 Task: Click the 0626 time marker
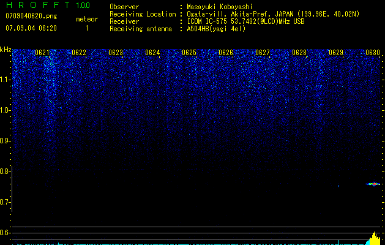(226, 52)
